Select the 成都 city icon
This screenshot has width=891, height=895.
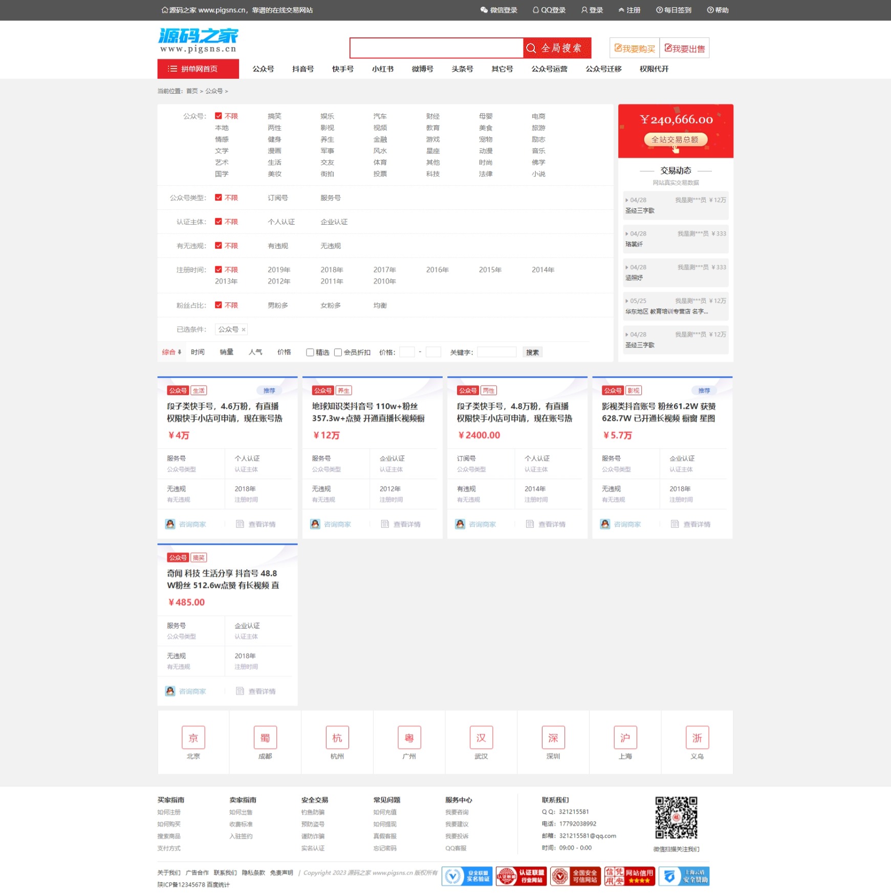(x=265, y=738)
